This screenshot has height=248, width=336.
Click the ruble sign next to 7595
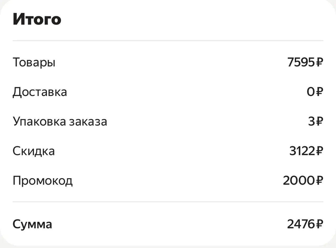tap(319, 62)
